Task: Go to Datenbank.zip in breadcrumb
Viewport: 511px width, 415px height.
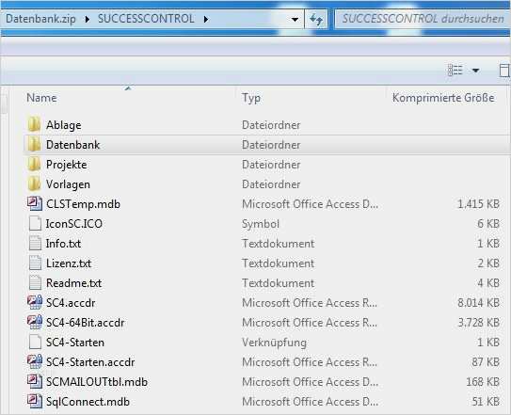Action: [x=40, y=19]
